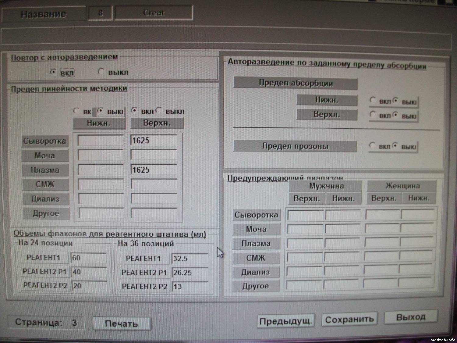Image resolution: width=457 pixels, height=343 pixels.
Task: Click the Моча lower linearity limit field
Action: point(101,155)
